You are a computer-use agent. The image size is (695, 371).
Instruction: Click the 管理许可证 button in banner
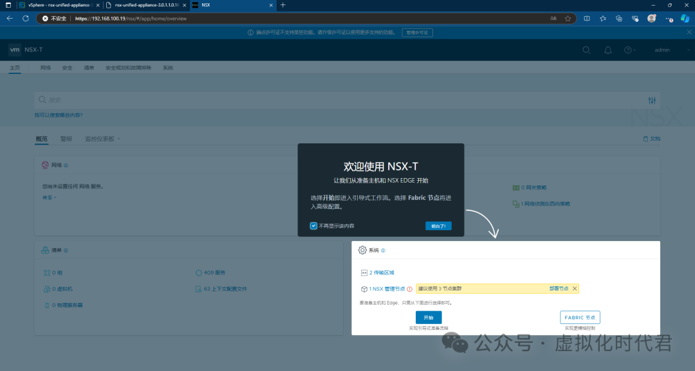(x=417, y=33)
